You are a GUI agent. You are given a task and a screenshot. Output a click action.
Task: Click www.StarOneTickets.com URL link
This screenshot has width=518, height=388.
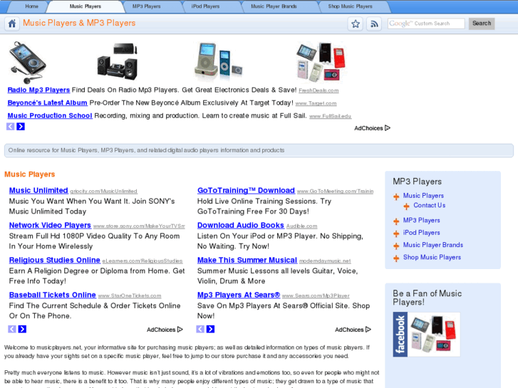coord(130,296)
